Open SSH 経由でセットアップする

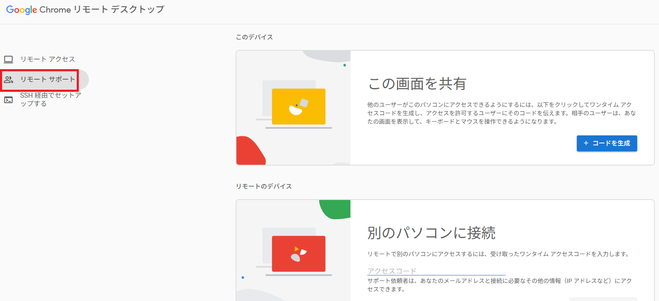[50, 99]
